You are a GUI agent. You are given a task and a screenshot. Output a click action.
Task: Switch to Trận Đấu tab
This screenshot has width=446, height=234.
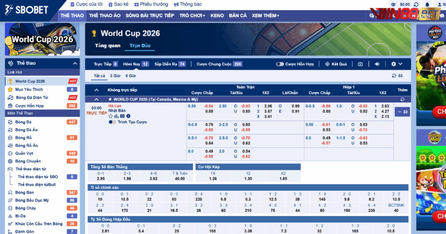[x=140, y=45]
